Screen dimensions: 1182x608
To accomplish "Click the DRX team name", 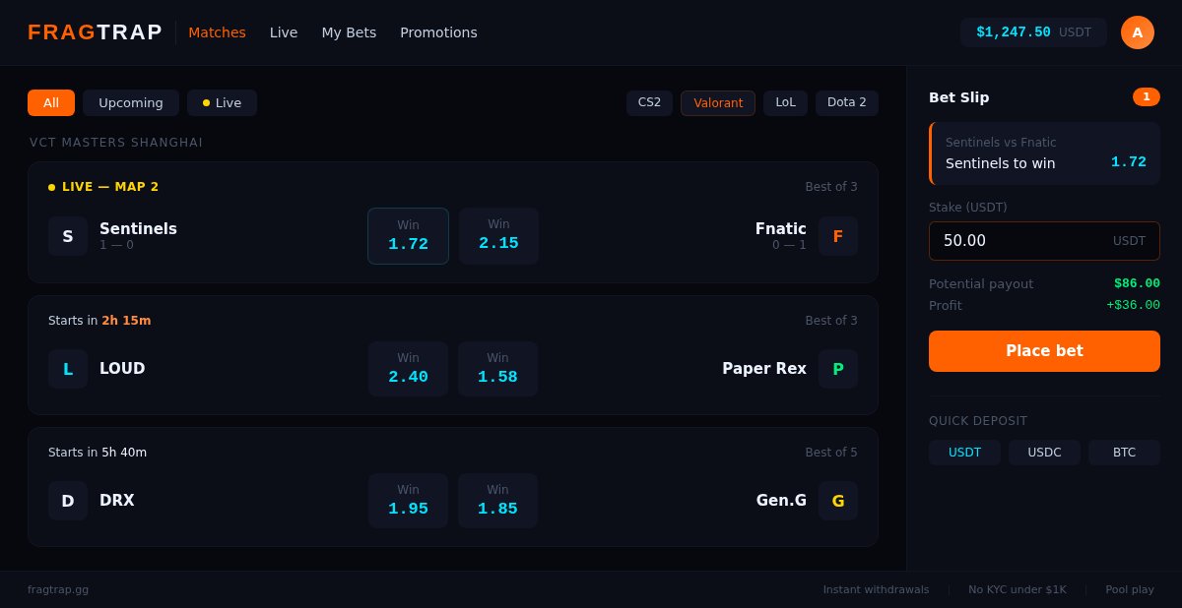I will pyautogui.click(x=117, y=501).
